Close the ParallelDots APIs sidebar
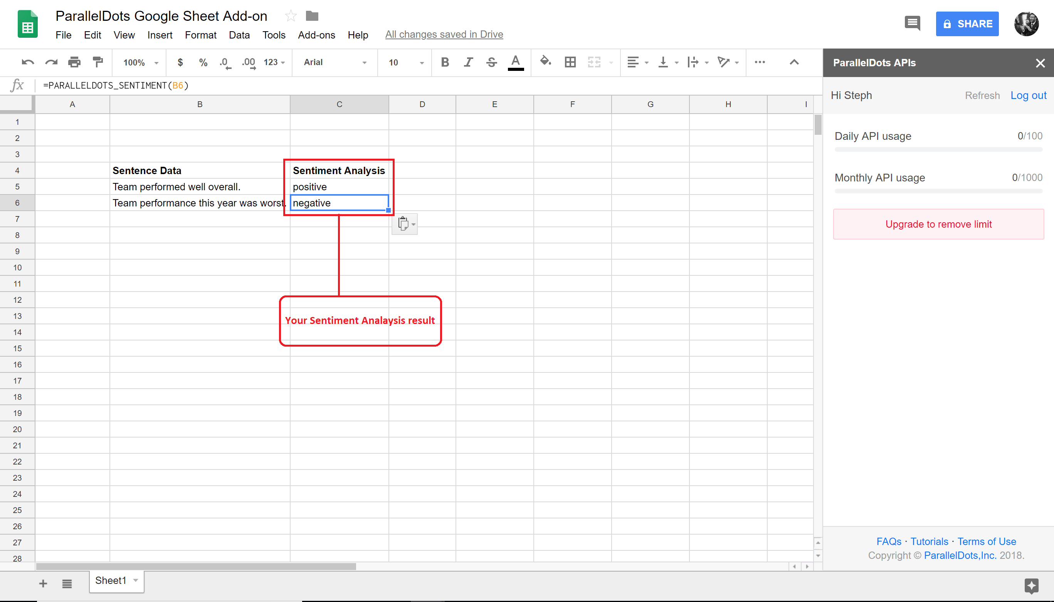 (x=1040, y=63)
